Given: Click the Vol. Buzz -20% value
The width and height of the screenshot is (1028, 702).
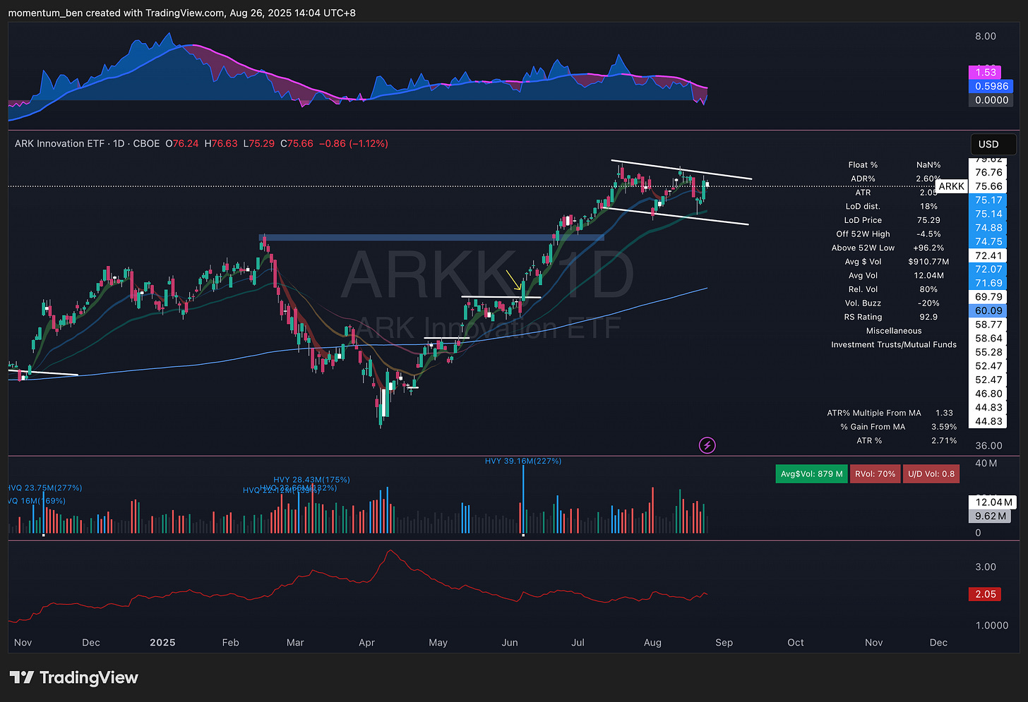Looking at the screenshot, I should (928, 303).
